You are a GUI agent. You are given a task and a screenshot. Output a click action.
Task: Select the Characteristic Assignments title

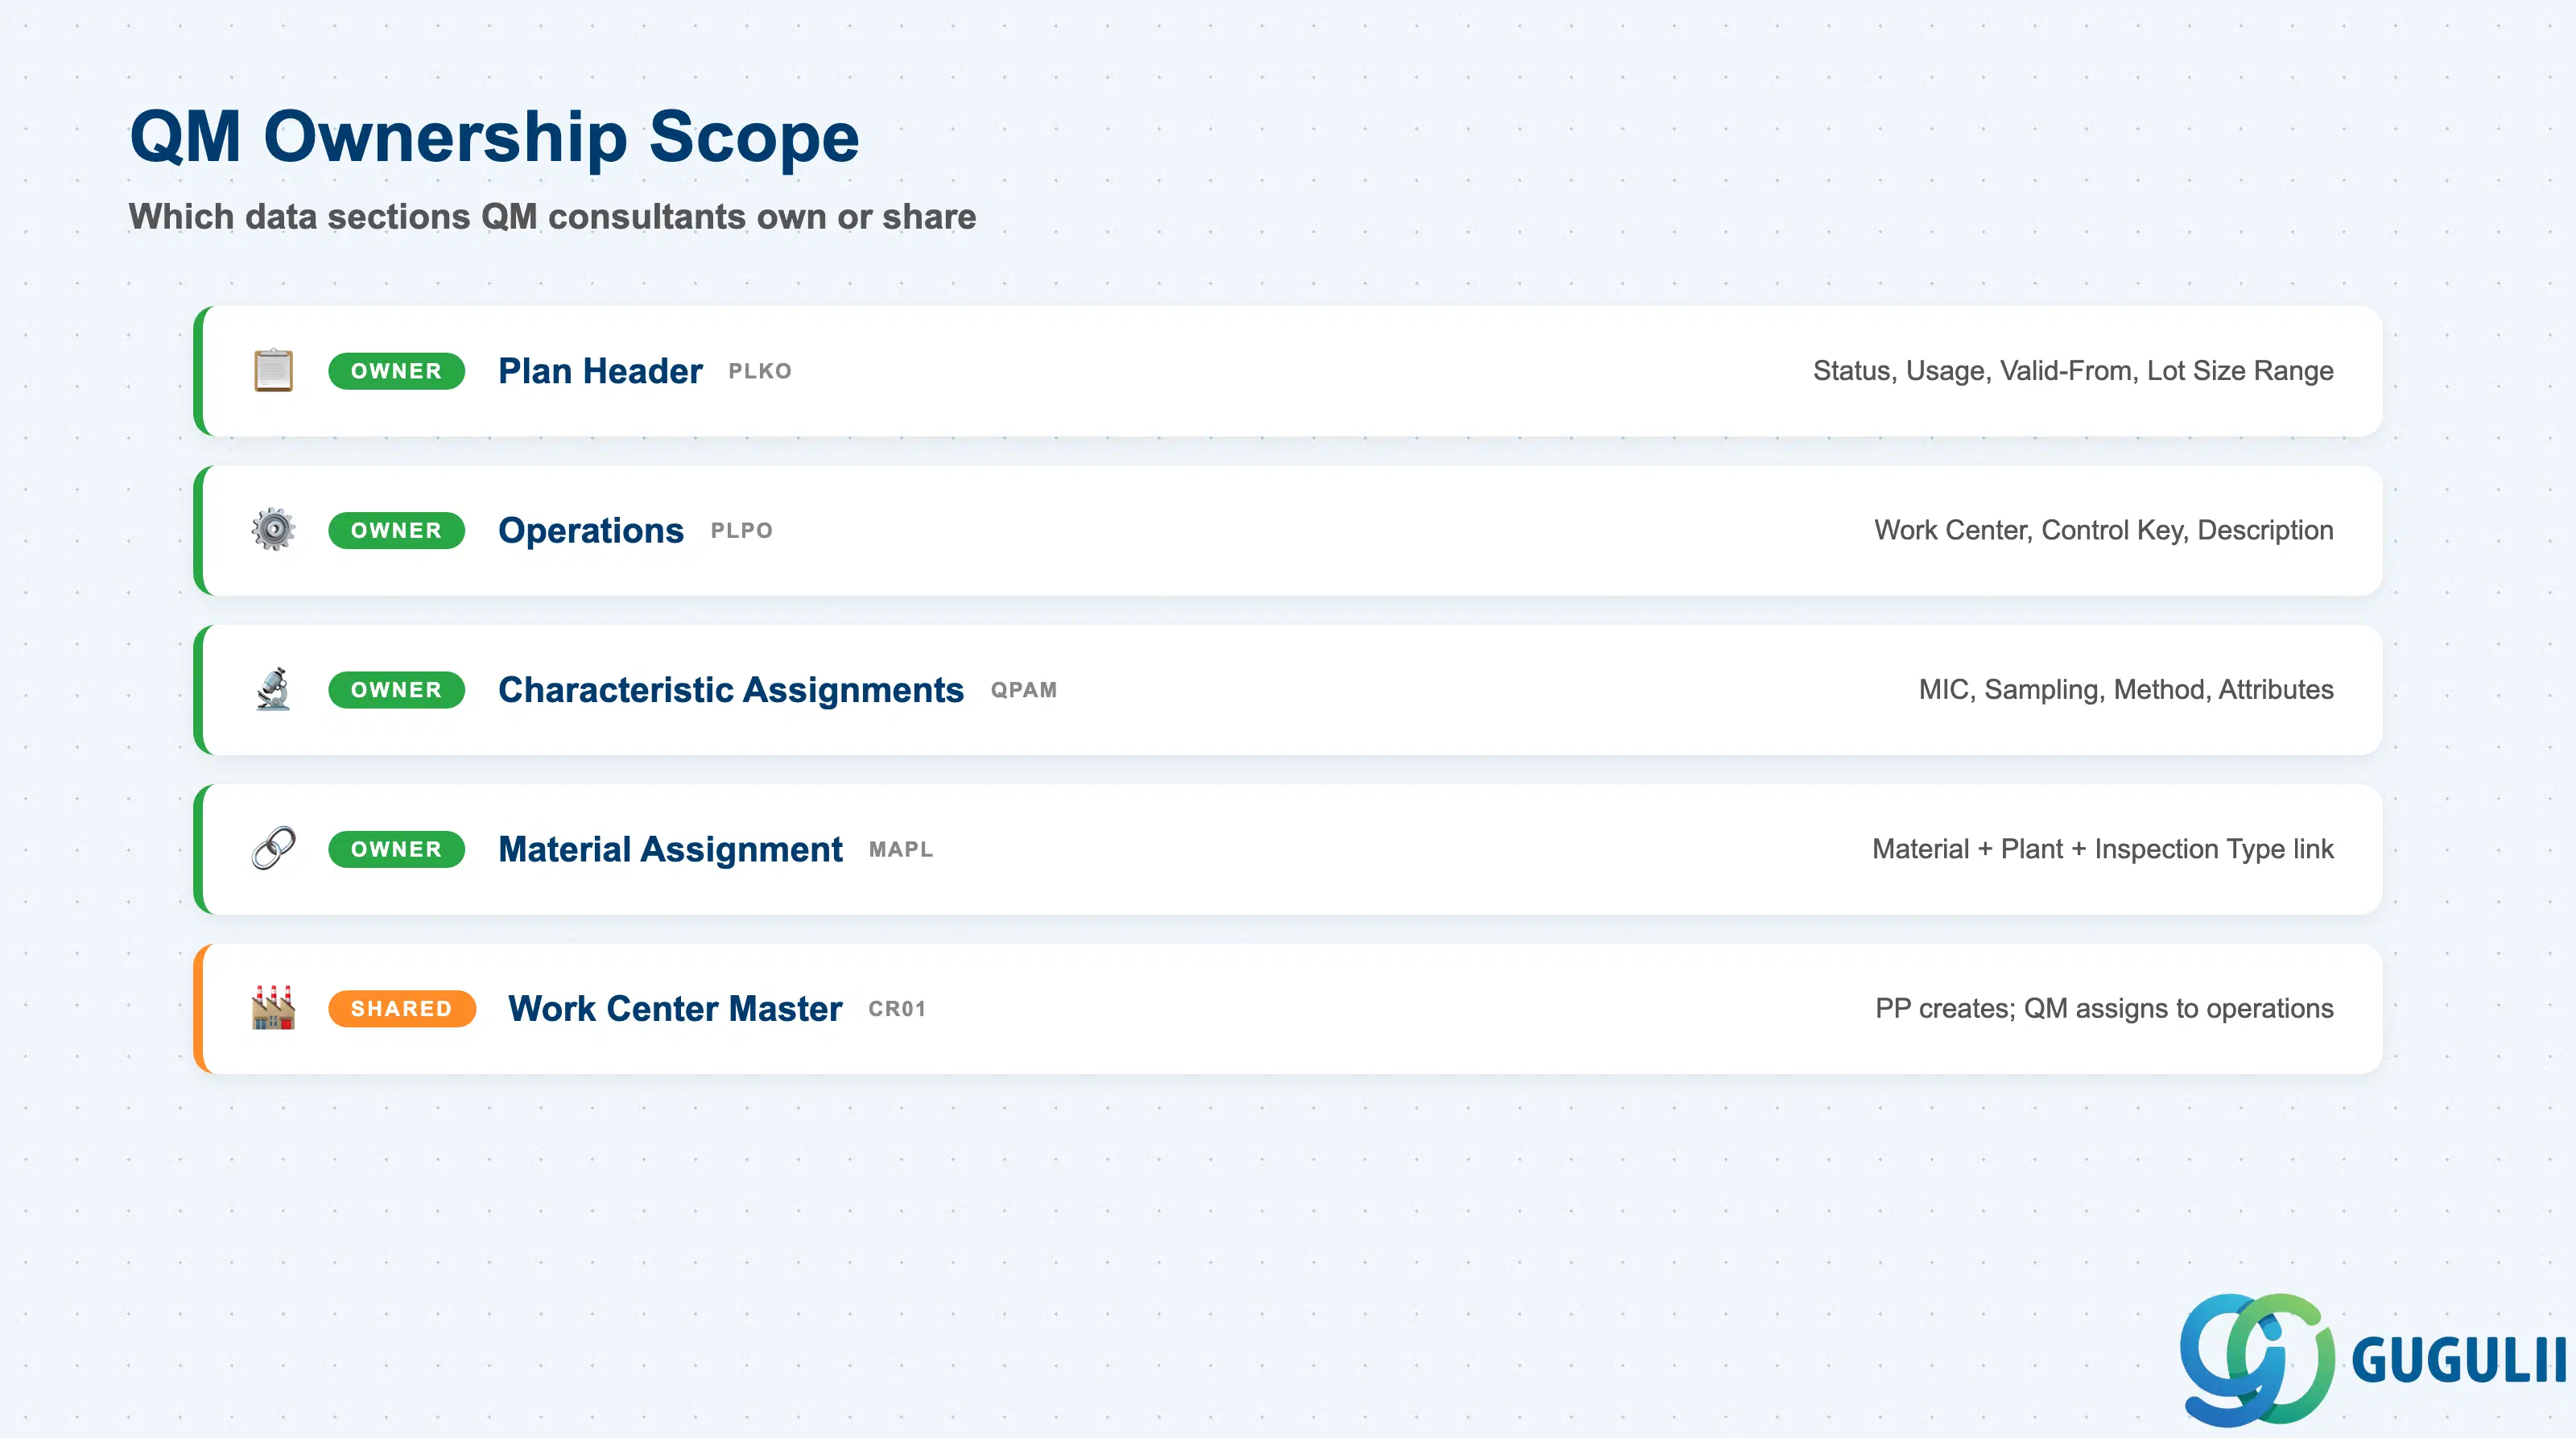731,690
